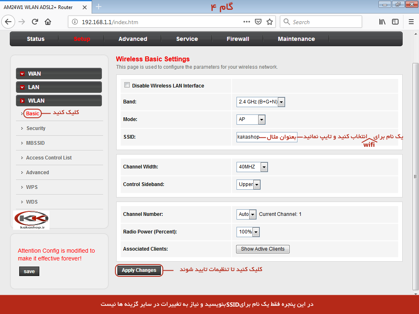View site information icon in address bar

75,22
